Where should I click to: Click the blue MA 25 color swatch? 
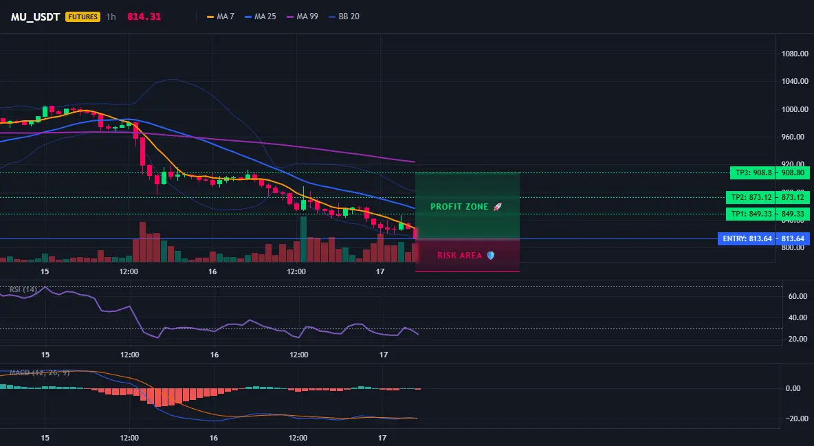(x=248, y=16)
